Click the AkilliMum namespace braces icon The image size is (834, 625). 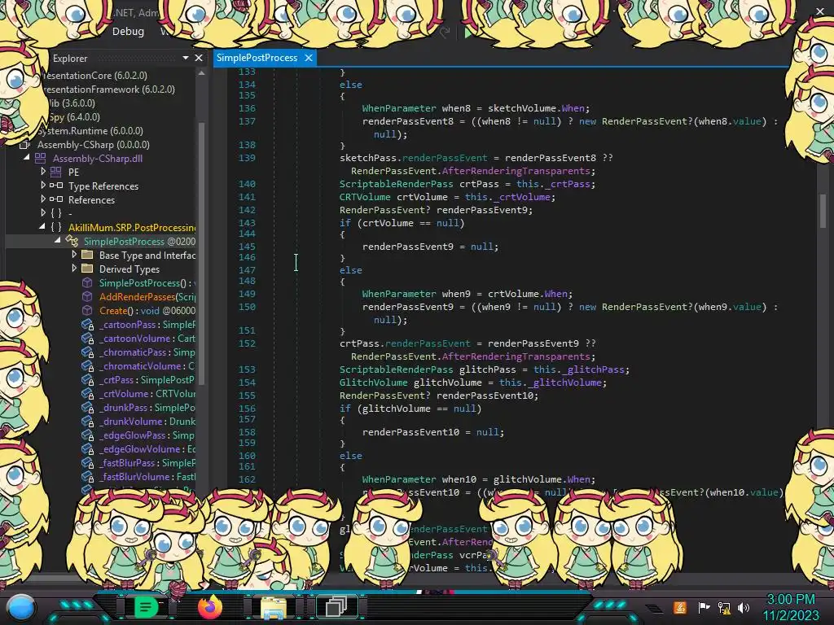pos(56,228)
